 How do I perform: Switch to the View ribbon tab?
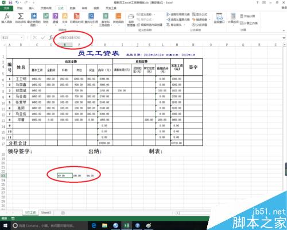click(x=96, y=8)
